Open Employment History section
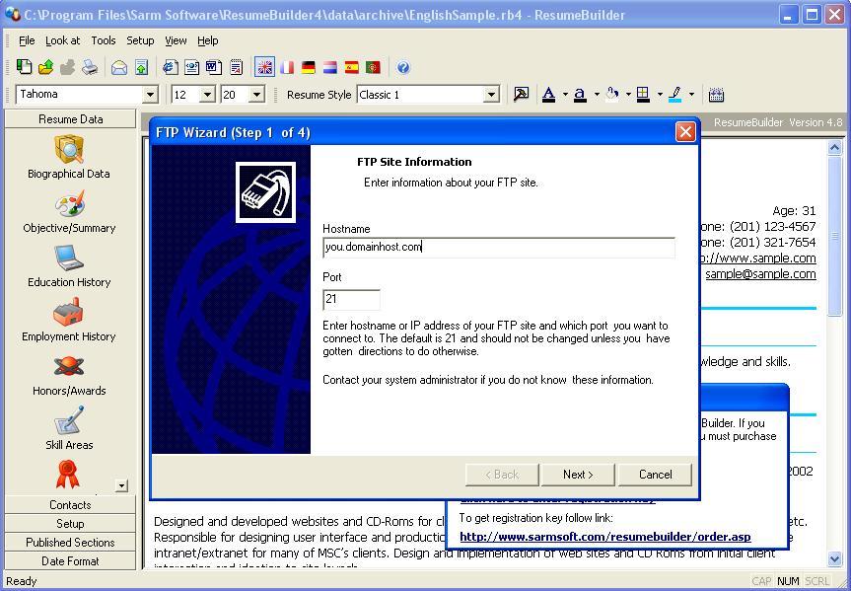 coord(68,321)
